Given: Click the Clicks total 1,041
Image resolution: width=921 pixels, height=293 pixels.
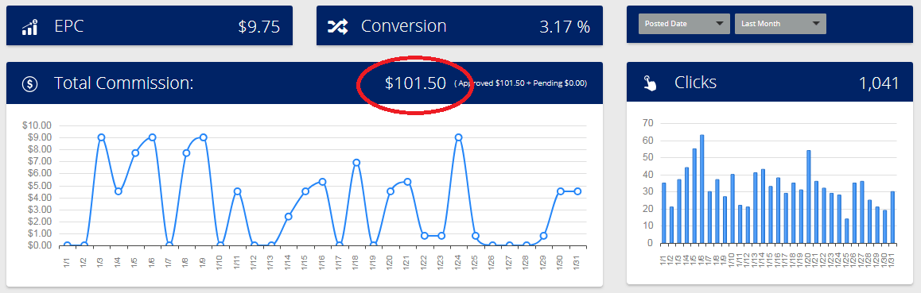Looking at the screenshot, I should pos(879,83).
